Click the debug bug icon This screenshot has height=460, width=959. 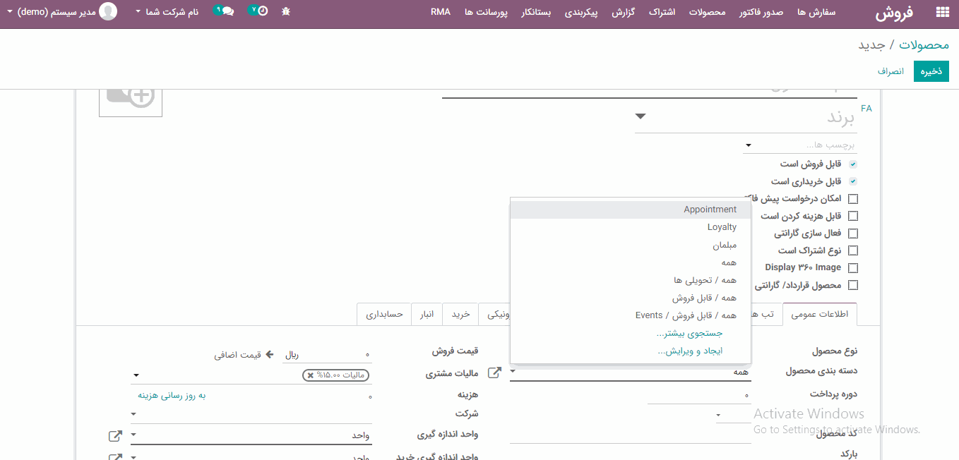(x=285, y=11)
